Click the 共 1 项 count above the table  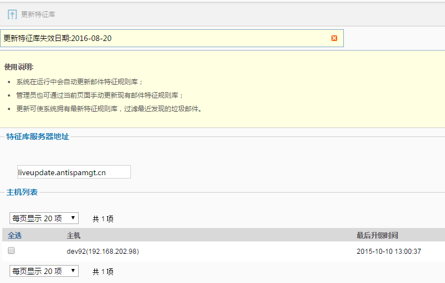(103, 219)
